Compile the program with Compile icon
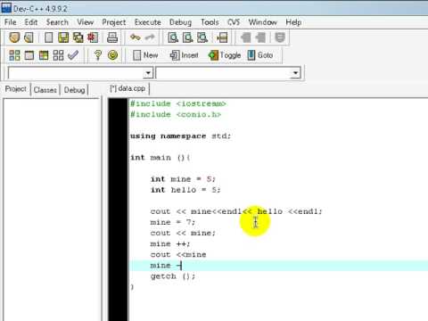428x321 pixels. [14, 55]
